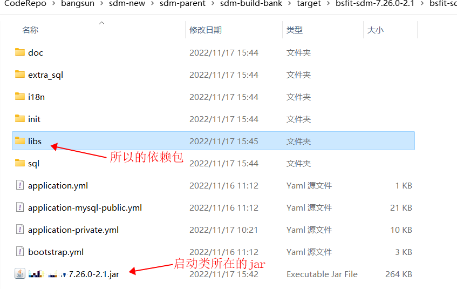Sort by the 类型 column header
The height and width of the screenshot is (289, 457).
tap(295, 30)
